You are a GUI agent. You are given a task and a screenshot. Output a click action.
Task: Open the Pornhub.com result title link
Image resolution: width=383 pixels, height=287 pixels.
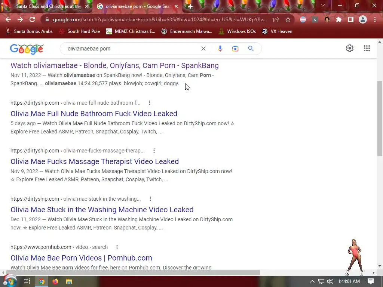point(81,258)
